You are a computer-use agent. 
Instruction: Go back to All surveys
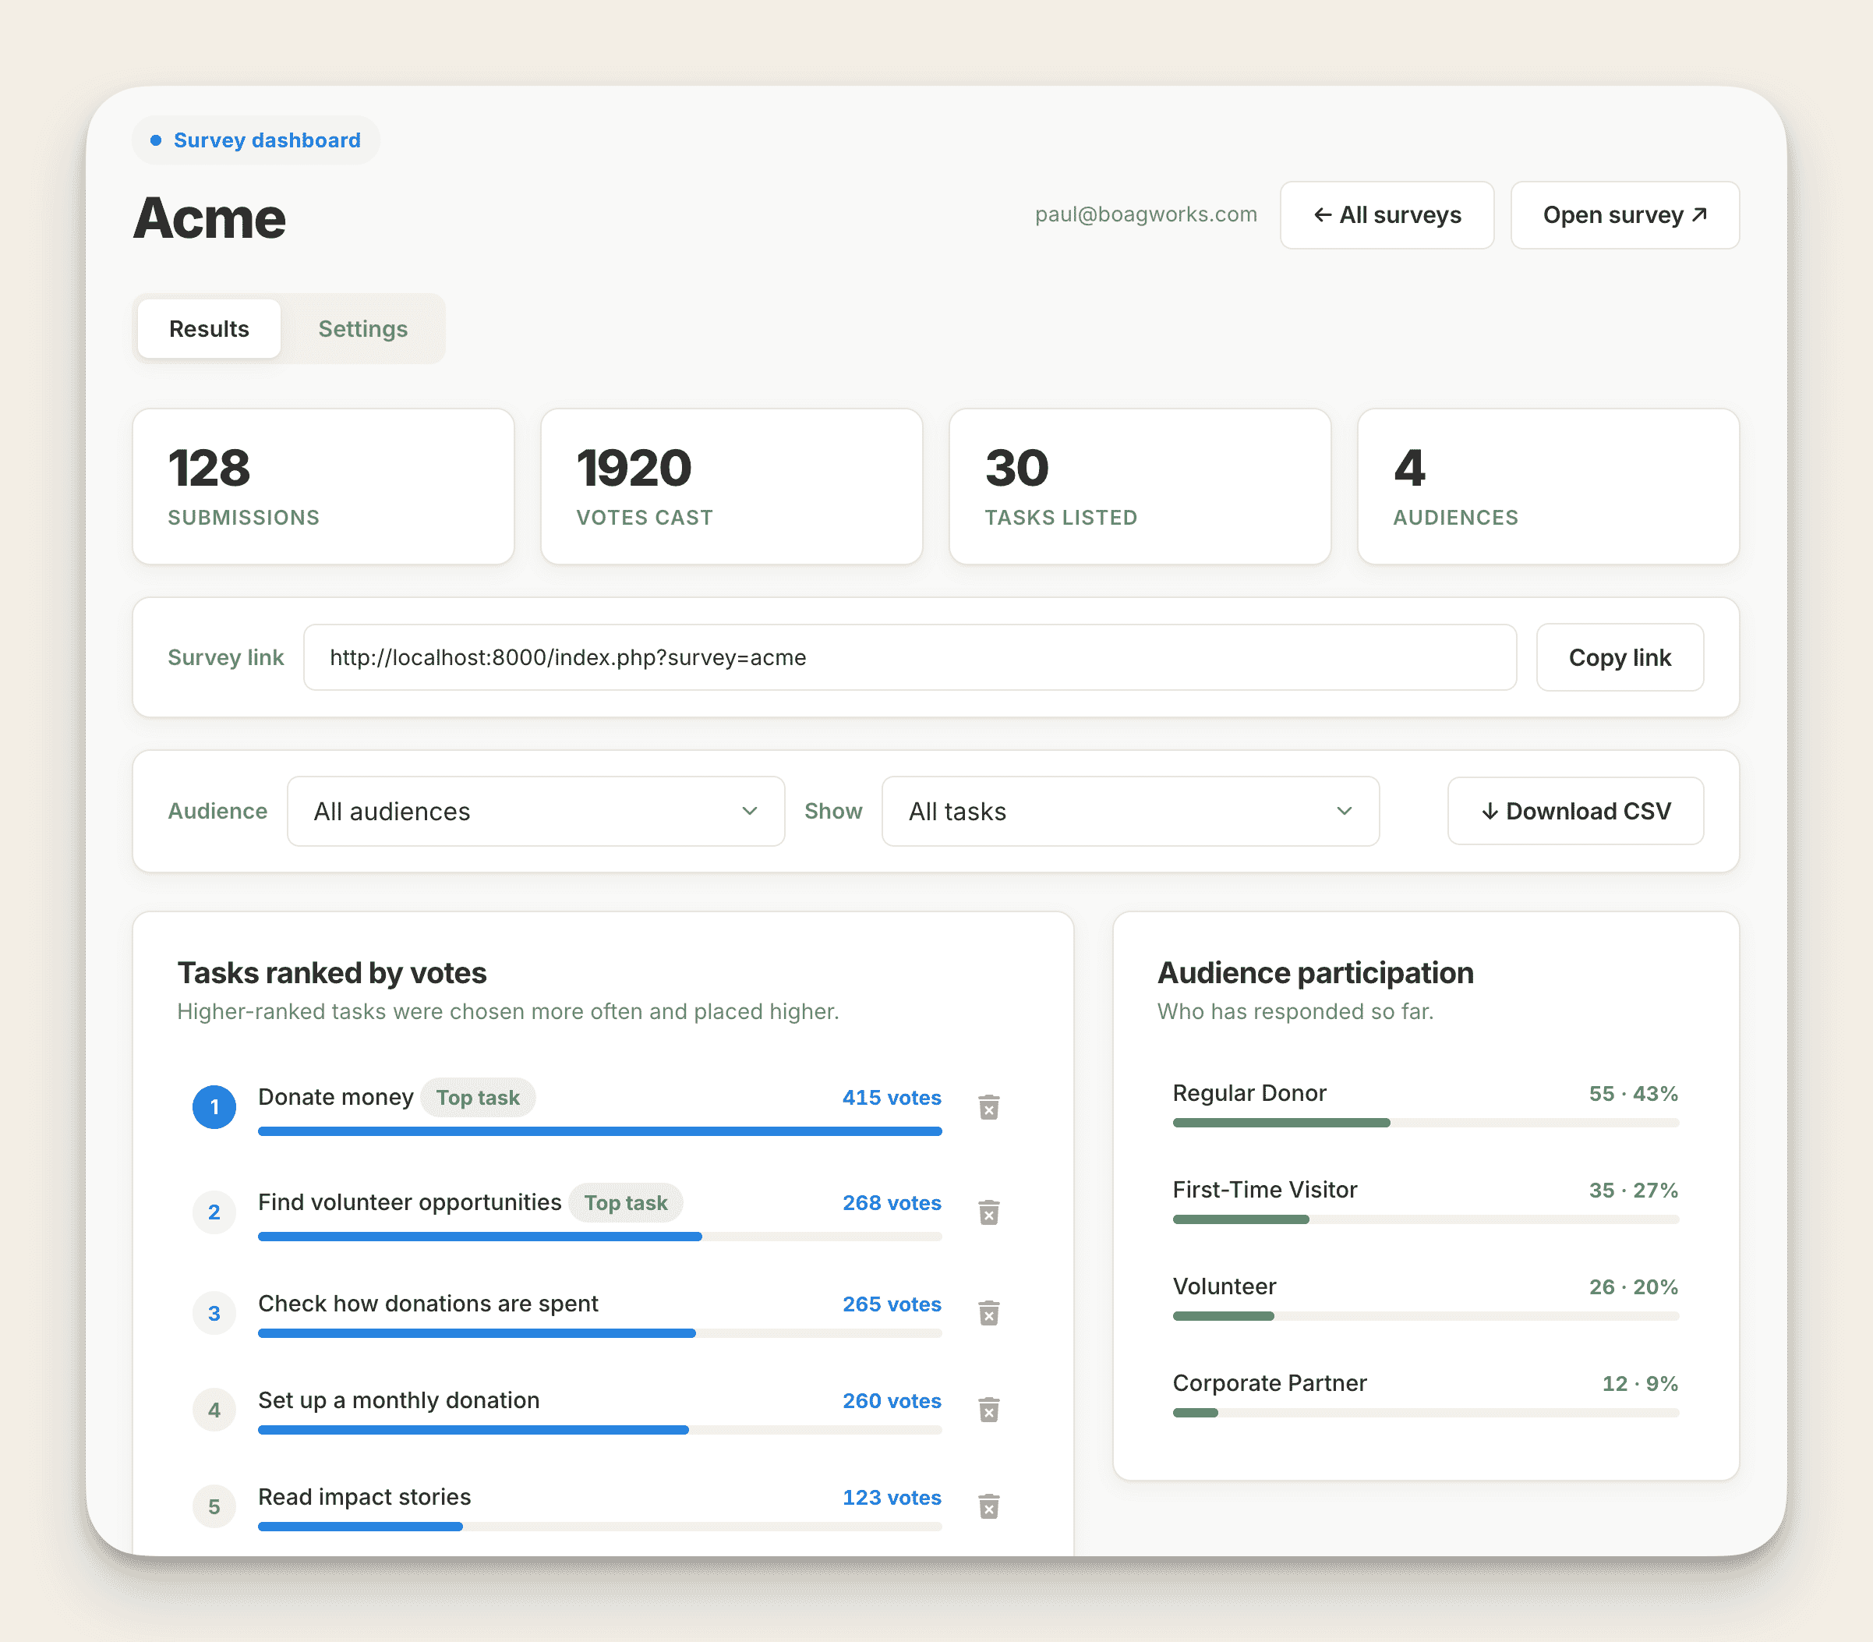(x=1387, y=215)
